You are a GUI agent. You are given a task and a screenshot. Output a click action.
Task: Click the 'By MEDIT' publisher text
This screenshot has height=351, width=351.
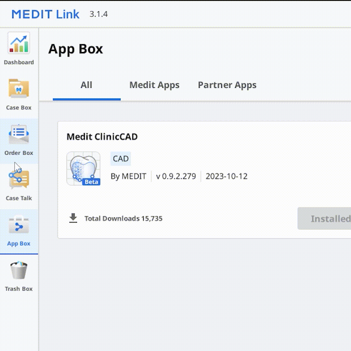(x=128, y=176)
